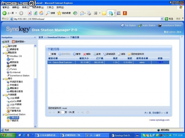Open 我的最愛 menu

38,7
